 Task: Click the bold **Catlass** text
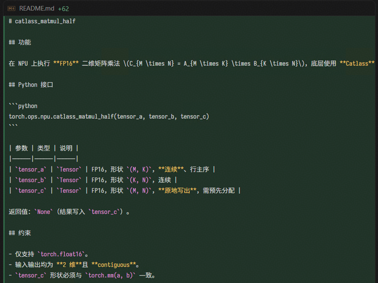click(357, 63)
